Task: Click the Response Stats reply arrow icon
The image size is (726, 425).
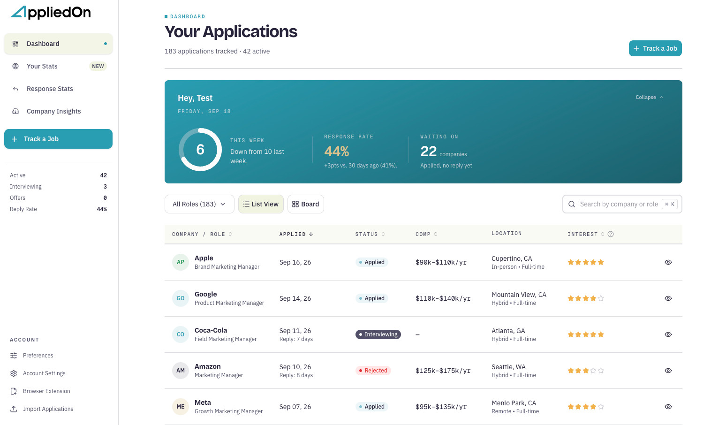Action: pyautogui.click(x=15, y=89)
